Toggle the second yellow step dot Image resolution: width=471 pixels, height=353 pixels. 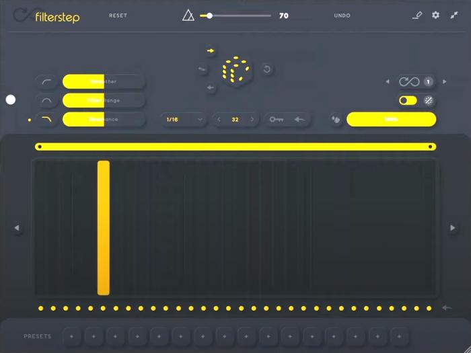(x=53, y=308)
